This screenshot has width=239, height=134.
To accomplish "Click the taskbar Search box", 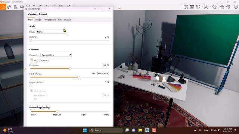I will (106, 130).
